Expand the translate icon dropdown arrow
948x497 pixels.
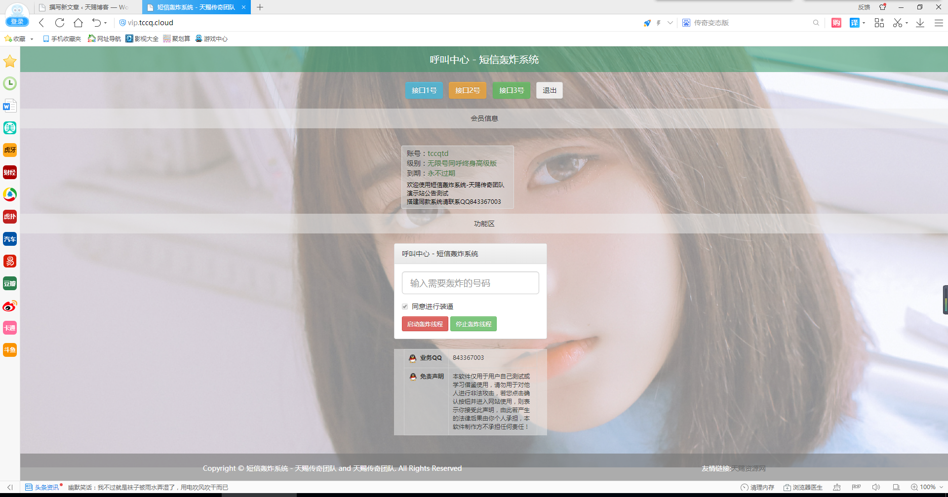(864, 23)
